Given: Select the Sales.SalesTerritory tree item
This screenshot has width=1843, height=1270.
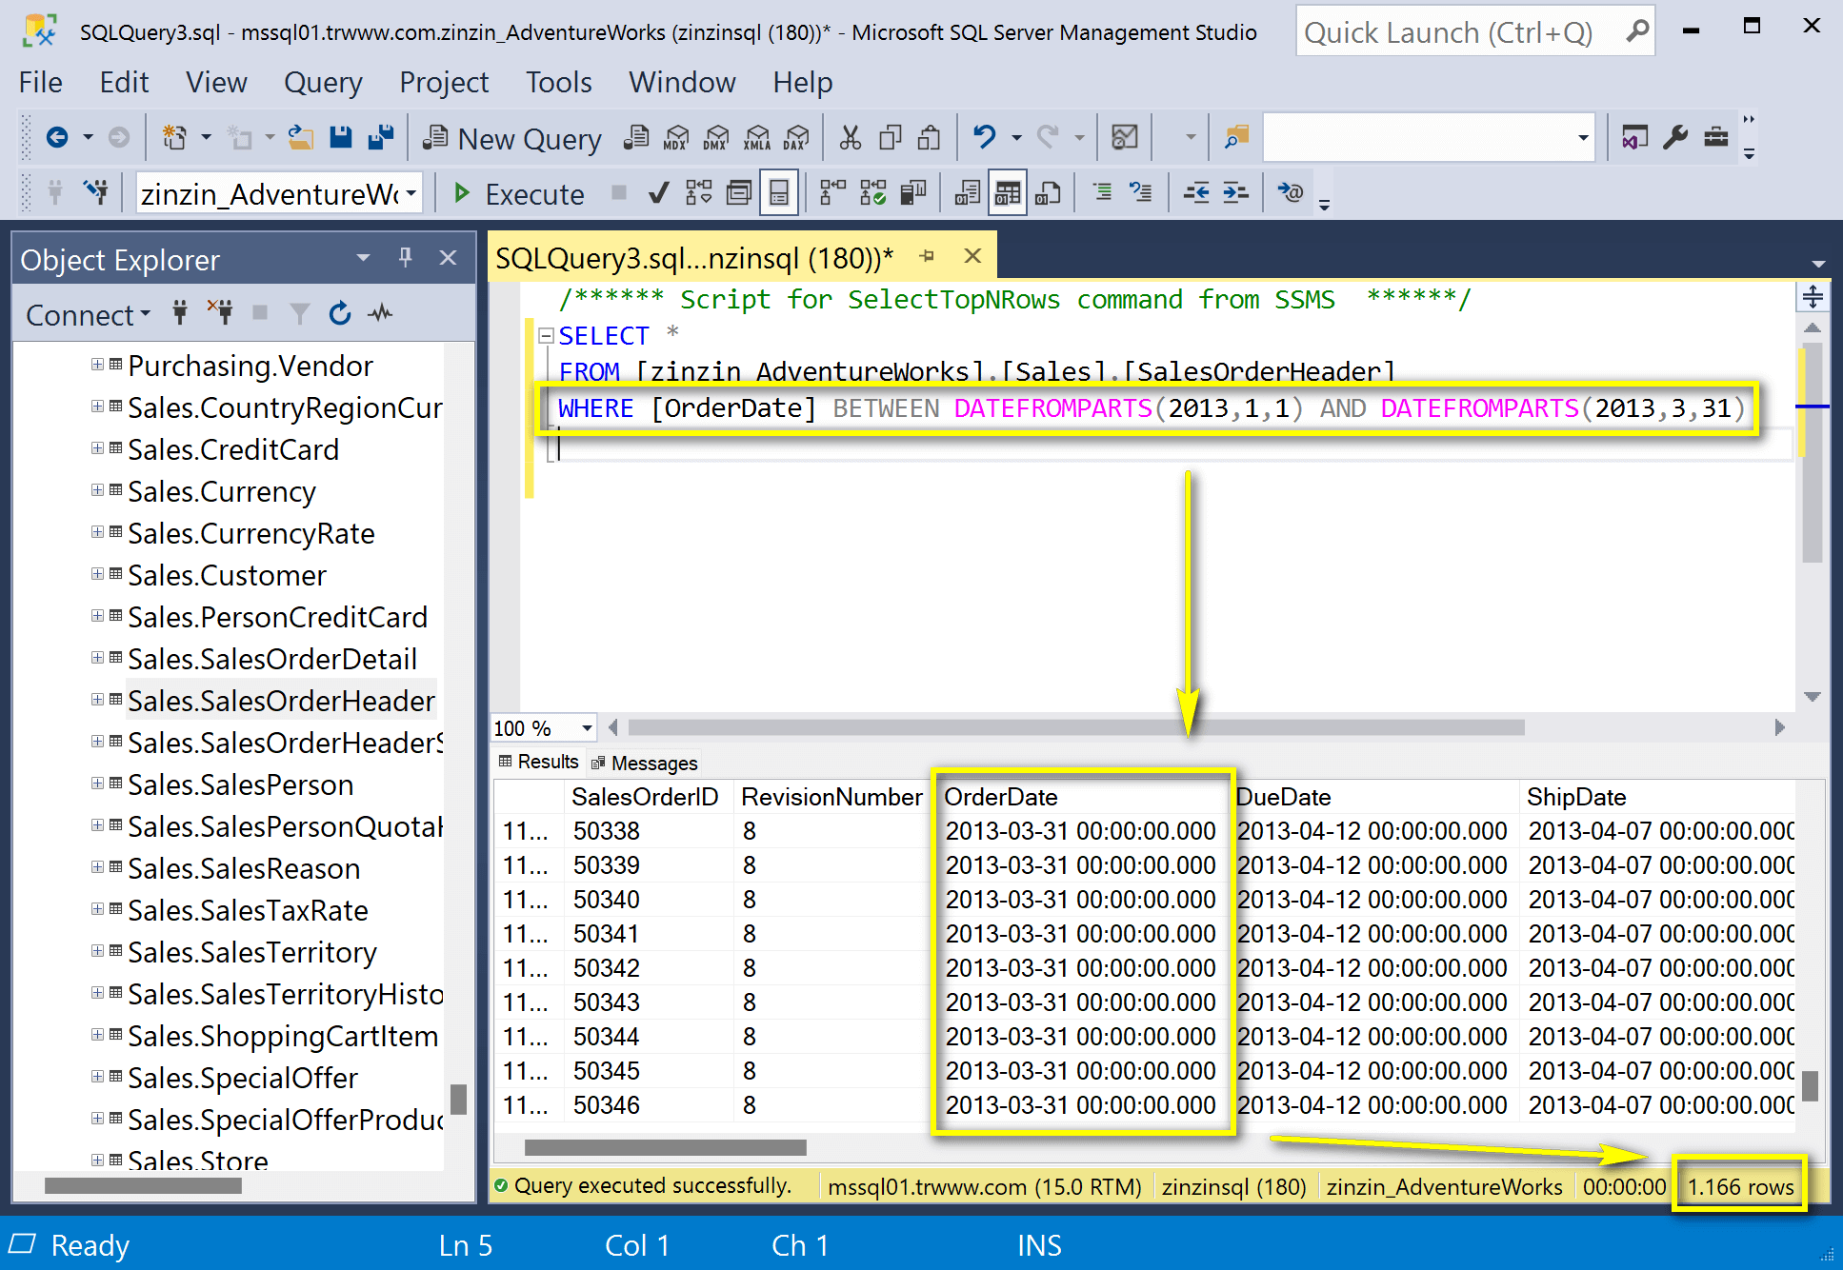Looking at the screenshot, I should click(x=252, y=952).
